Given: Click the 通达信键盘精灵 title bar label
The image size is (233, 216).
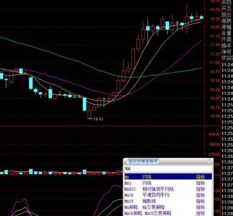Looking at the screenshot, I should tap(143, 161).
